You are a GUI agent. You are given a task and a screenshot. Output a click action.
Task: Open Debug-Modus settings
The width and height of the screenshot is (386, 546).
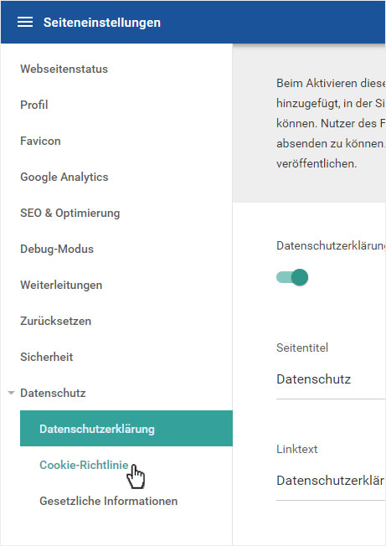click(57, 249)
